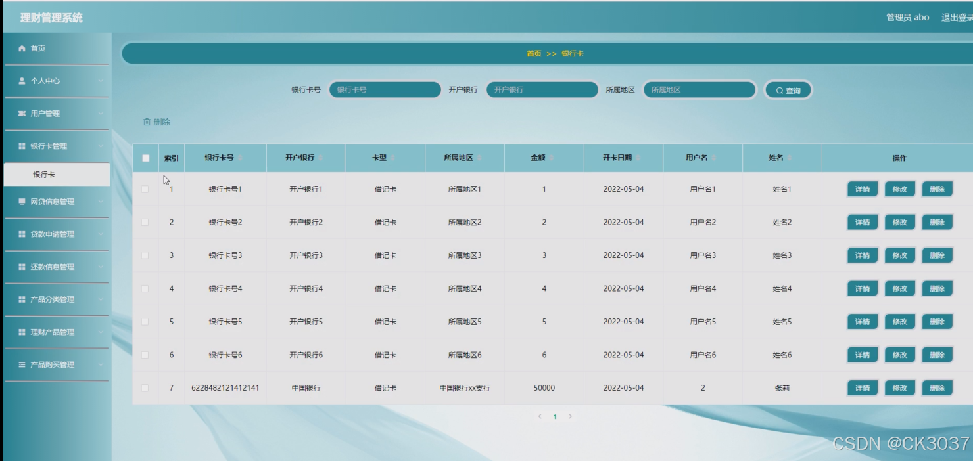Viewport: 973px width, 461px height.
Task: Click the monitor icon beside 网贷信息管理
Action: (x=22, y=202)
